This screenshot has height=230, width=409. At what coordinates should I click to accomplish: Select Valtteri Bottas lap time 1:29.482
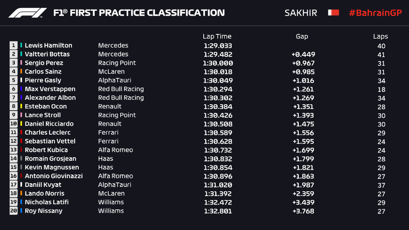pos(218,54)
